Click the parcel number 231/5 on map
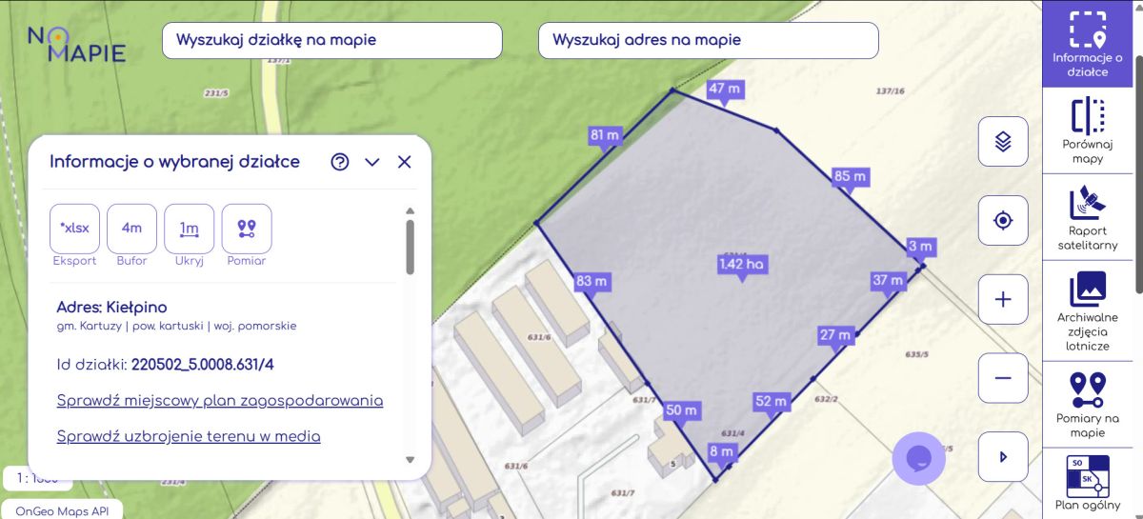The height and width of the screenshot is (519, 1143). (216, 92)
